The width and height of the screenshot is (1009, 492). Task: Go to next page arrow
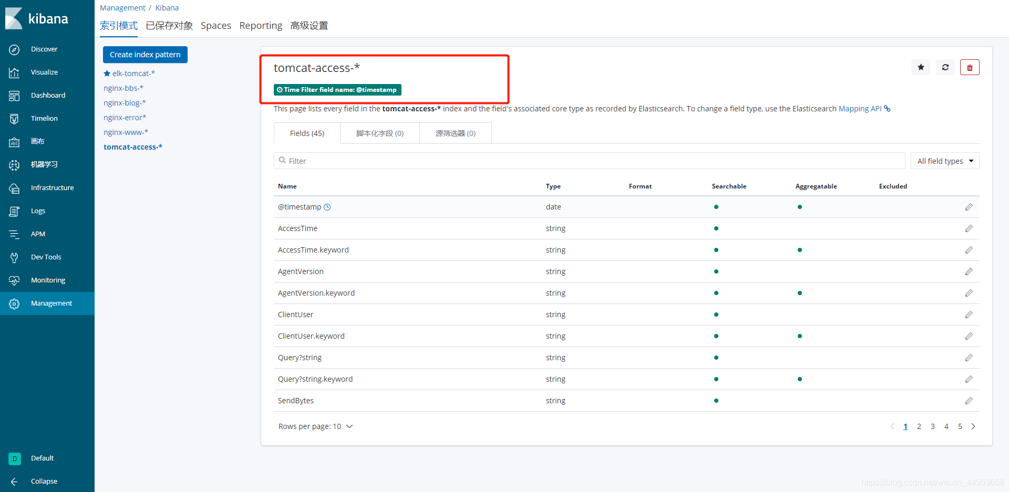point(973,426)
